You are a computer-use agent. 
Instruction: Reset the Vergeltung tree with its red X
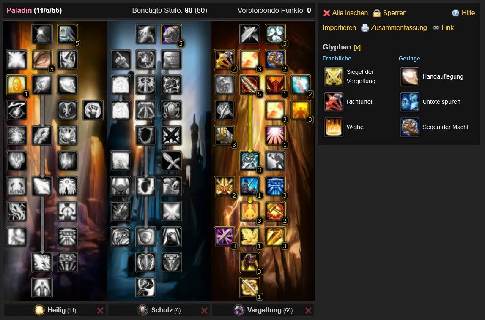pyautogui.click(x=308, y=311)
